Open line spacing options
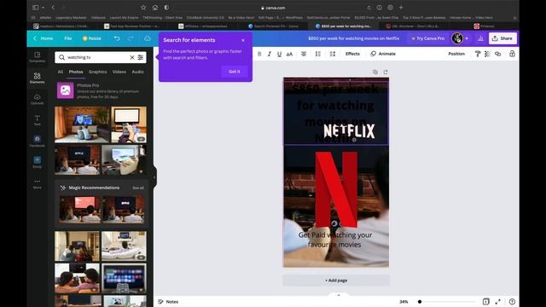The height and width of the screenshot is (307, 546). coord(333,54)
